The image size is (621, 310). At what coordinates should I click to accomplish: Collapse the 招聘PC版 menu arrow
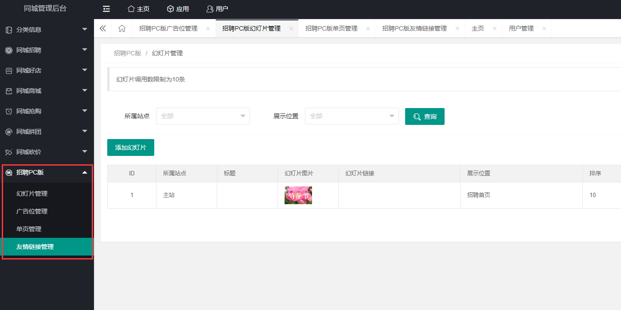coord(85,172)
